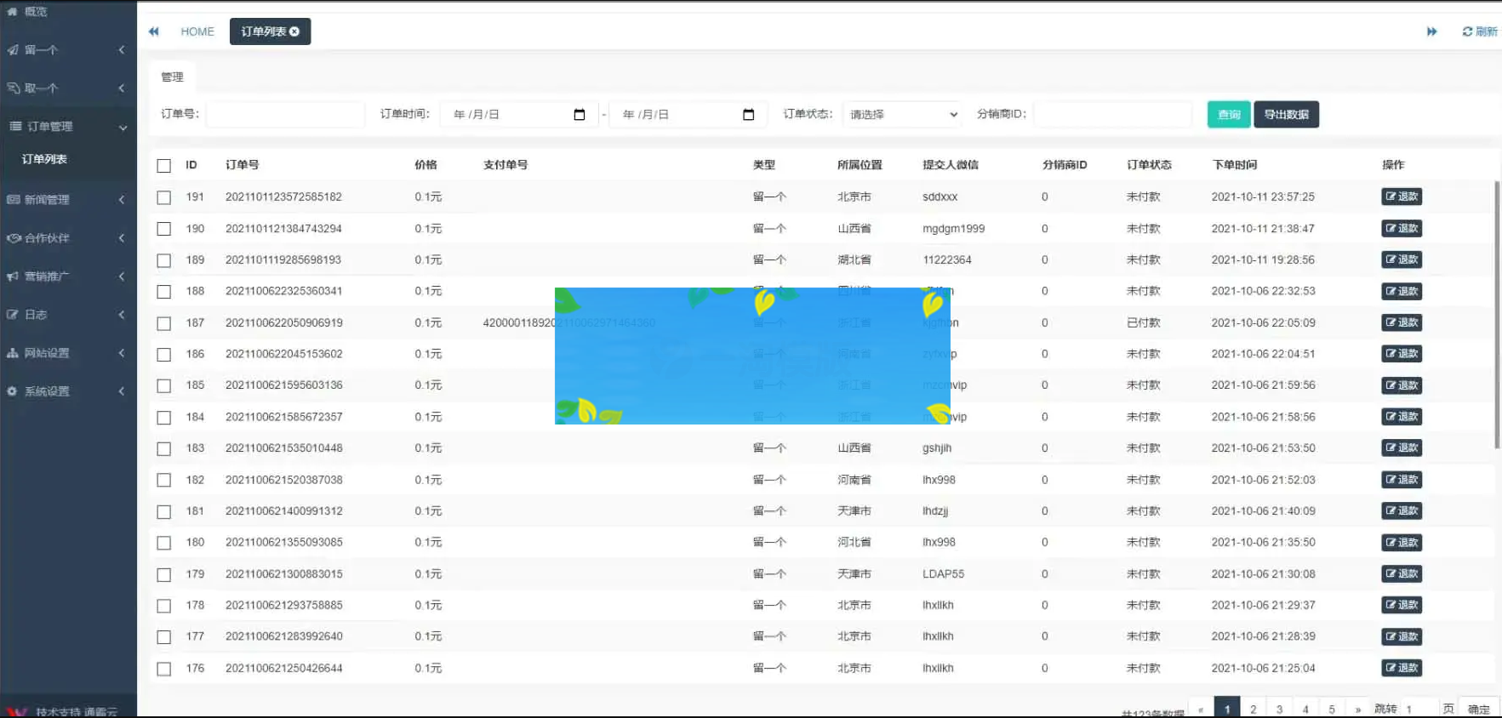Open the 订单状态 dropdown selector
This screenshot has width=1502, height=718.
[x=902, y=115]
